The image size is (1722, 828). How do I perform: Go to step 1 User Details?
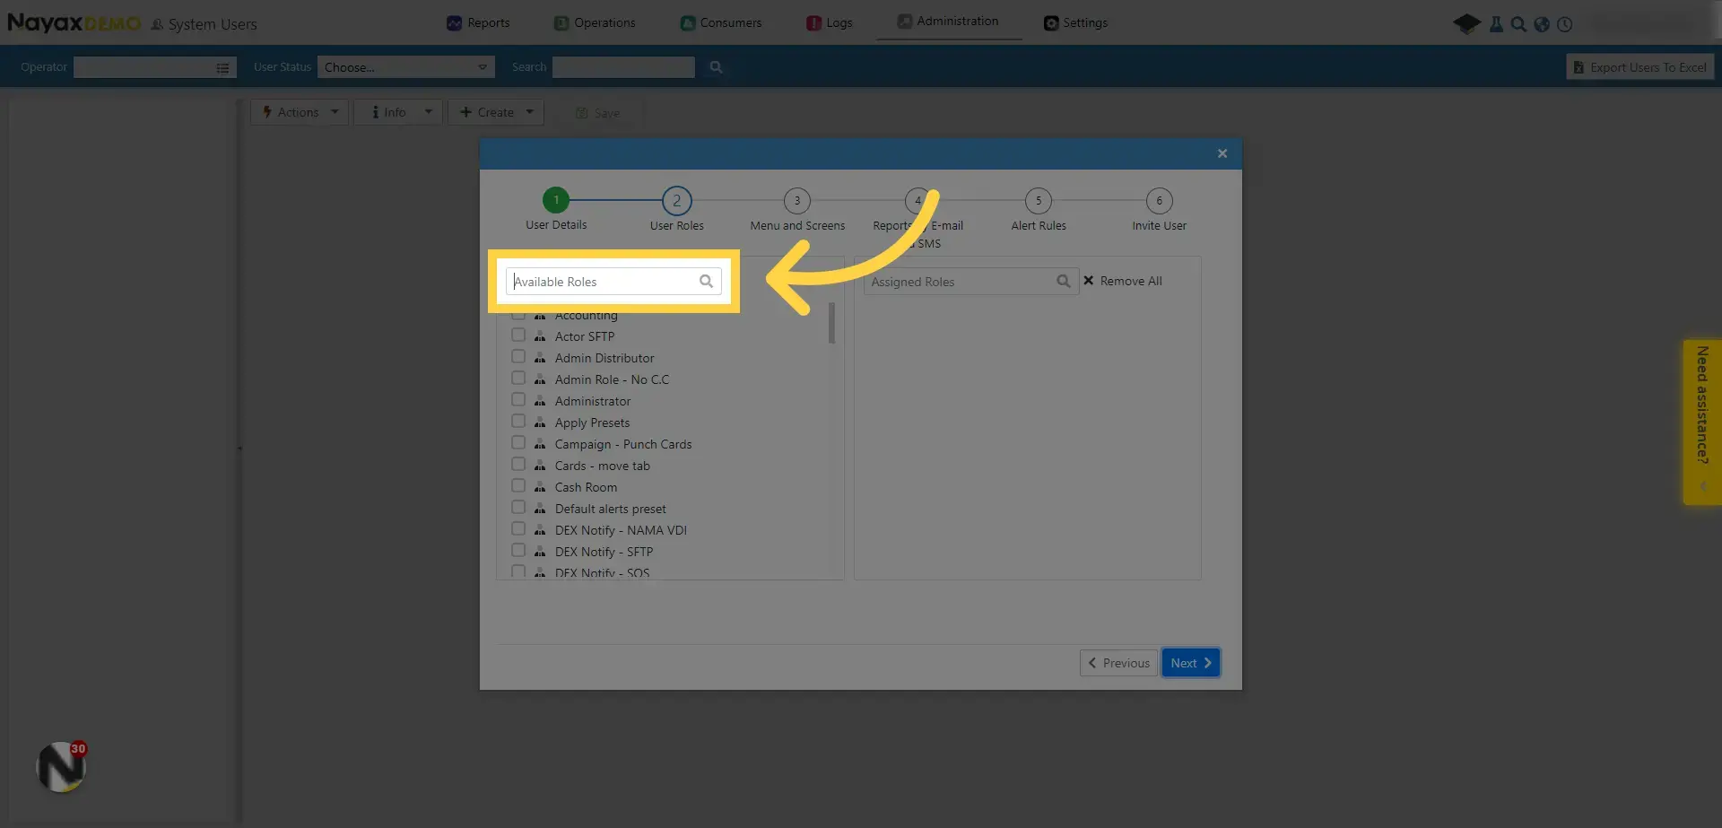pos(556,201)
